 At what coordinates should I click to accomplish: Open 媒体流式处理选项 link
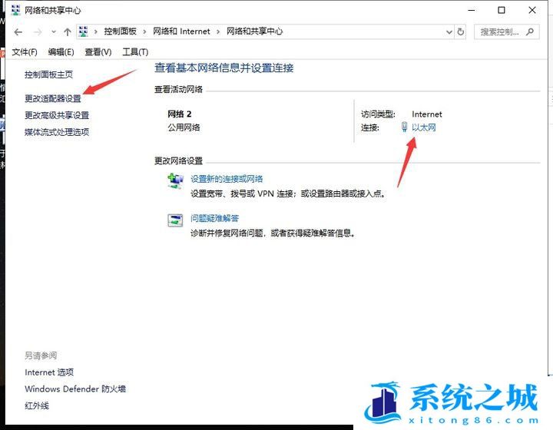57,132
